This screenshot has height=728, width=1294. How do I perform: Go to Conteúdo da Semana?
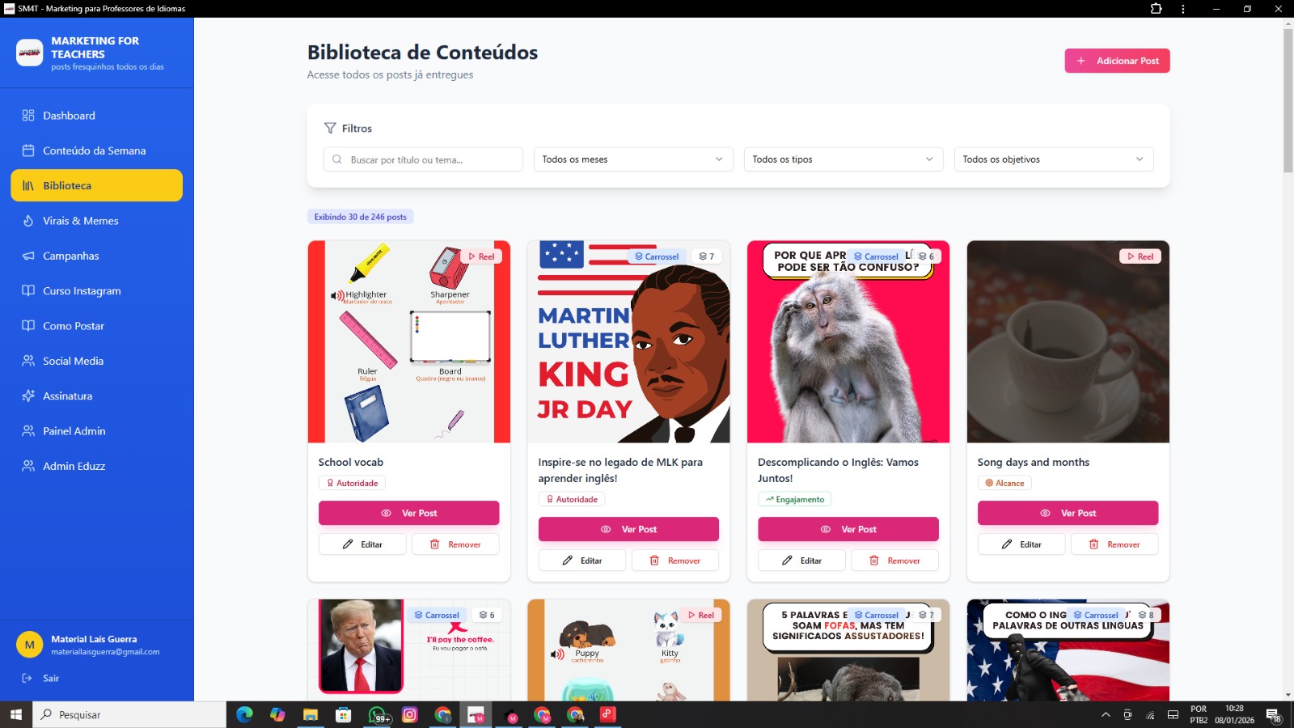point(96,150)
